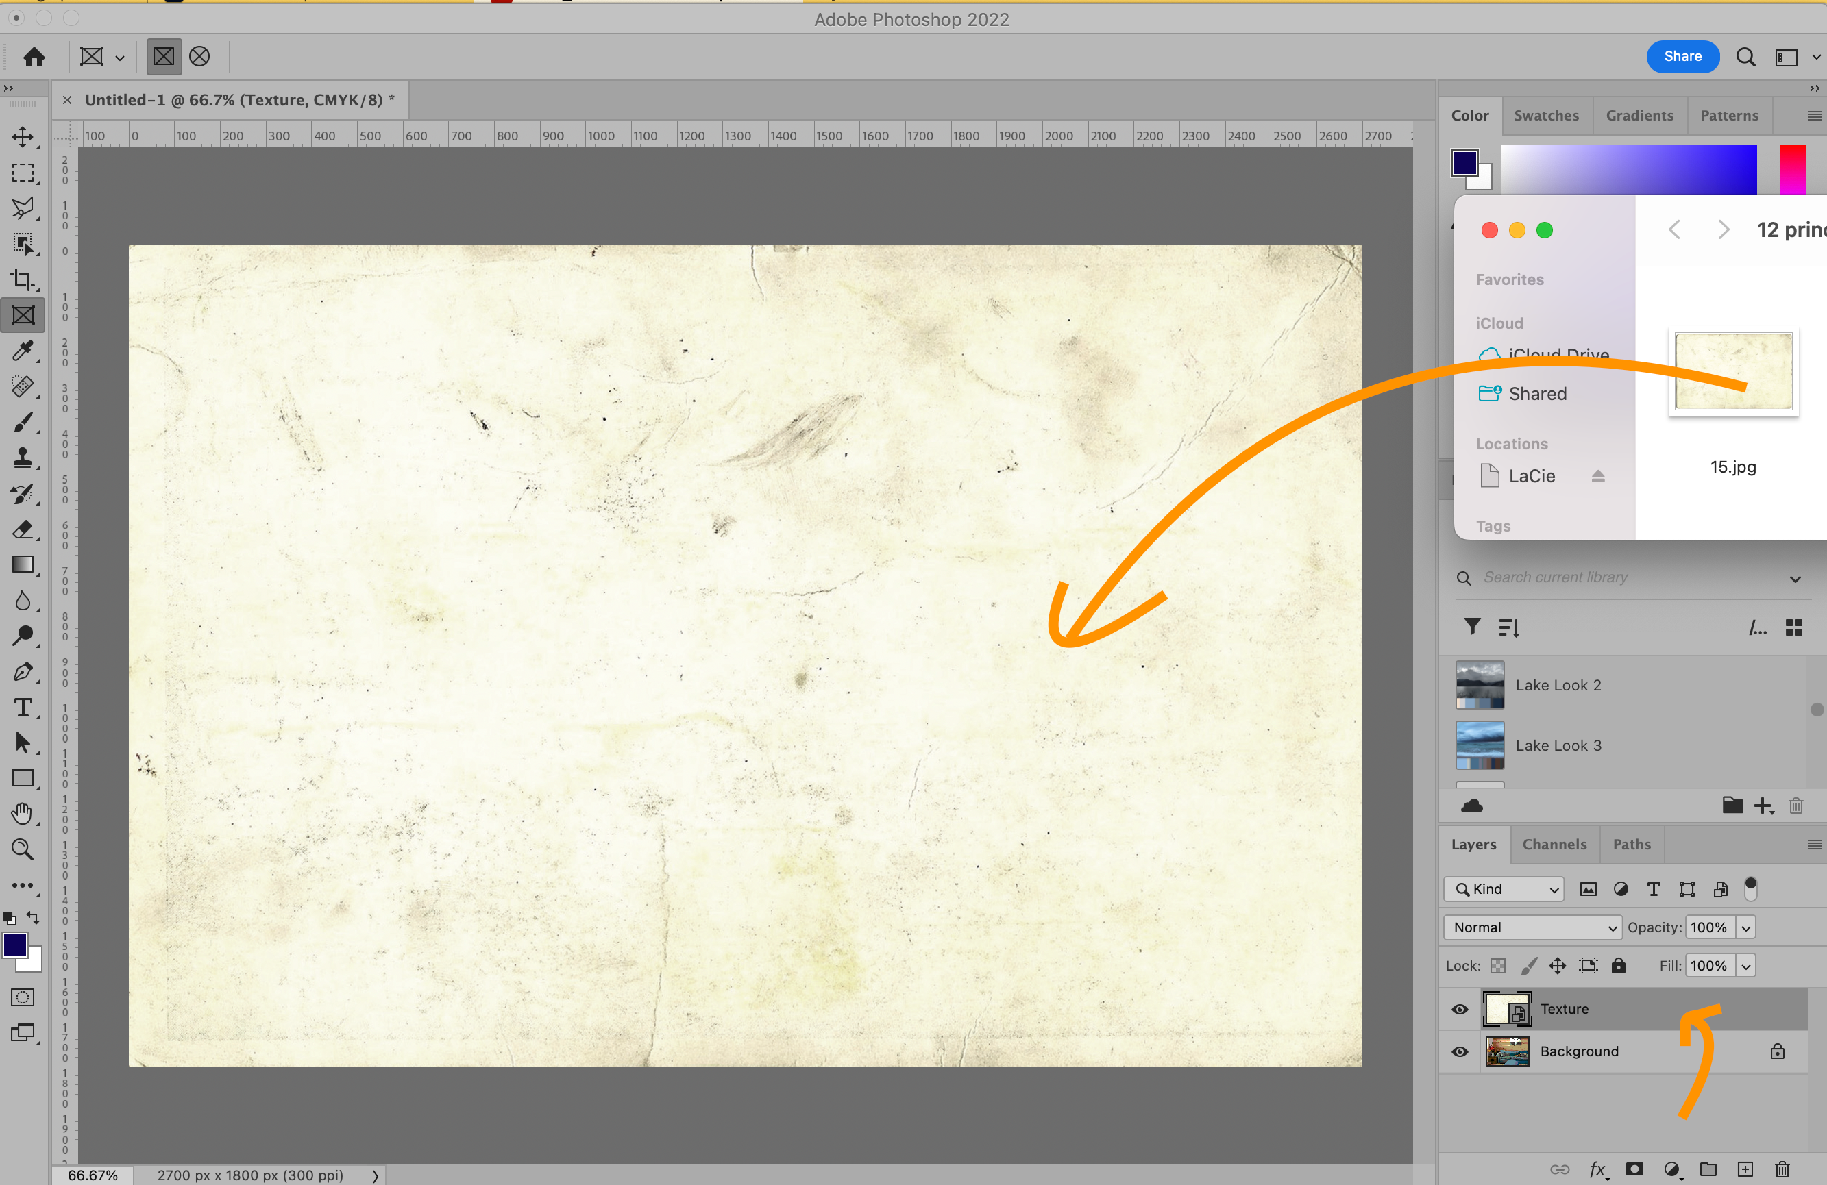This screenshot has height=1185, width=1827.
Task: Click the blue Share button
Action: click(1682, 56)
